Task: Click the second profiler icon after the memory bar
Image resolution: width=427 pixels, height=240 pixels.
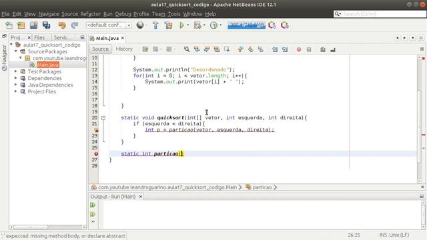Action: pyautogui.click(x=285, y=25)
